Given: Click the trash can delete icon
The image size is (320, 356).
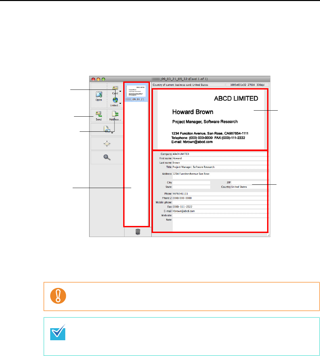Looking at the screenshot, I should pyautogui.click(x=138, y=232).
